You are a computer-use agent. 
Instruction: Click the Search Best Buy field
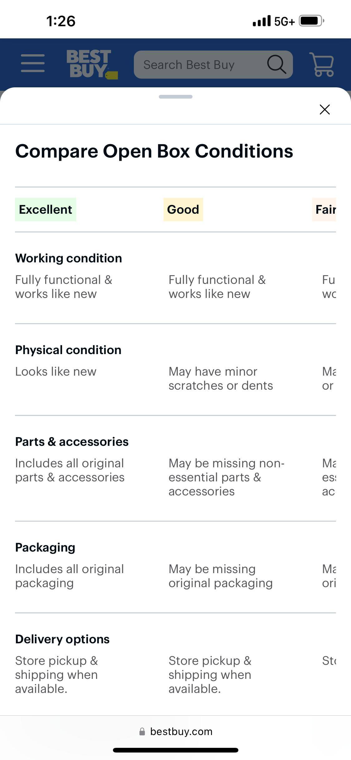[x=200, y=65]
